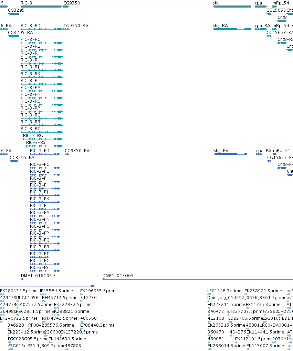Select the shg-PA protein label

[221, 151]
